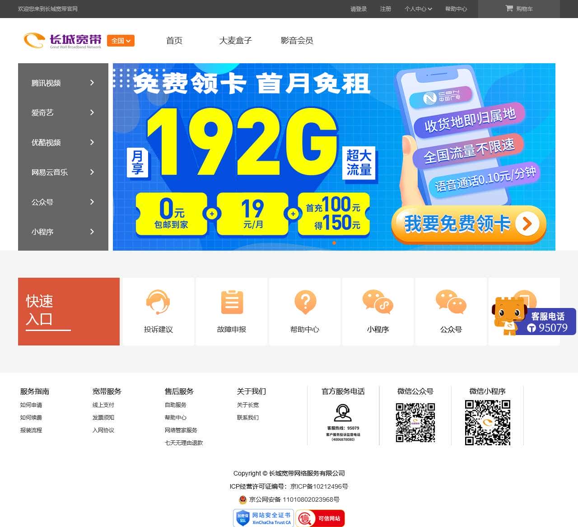
Task: Click the 网站安全证书 SSL badge
Action: 263,518
